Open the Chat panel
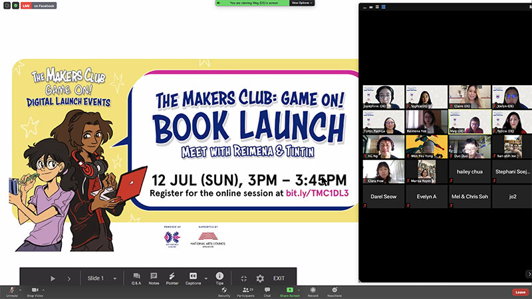The image size is (532, 299). 267,292
